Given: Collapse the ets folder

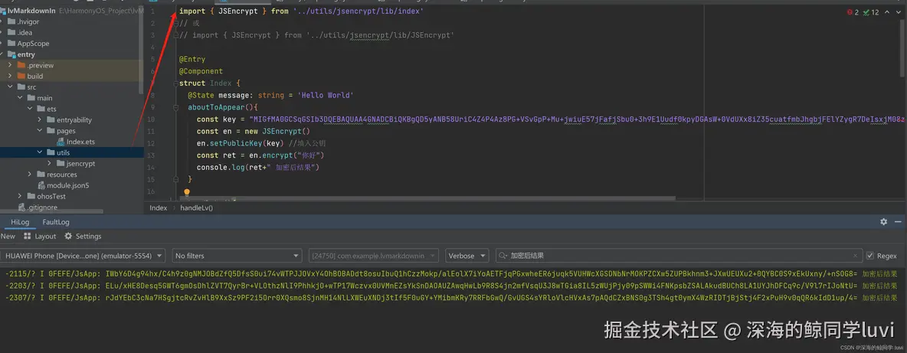Looking at the screenshot, I should [30, 109].
